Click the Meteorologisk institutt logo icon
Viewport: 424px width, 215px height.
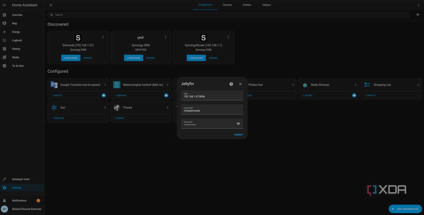click(x=117, y=85)
